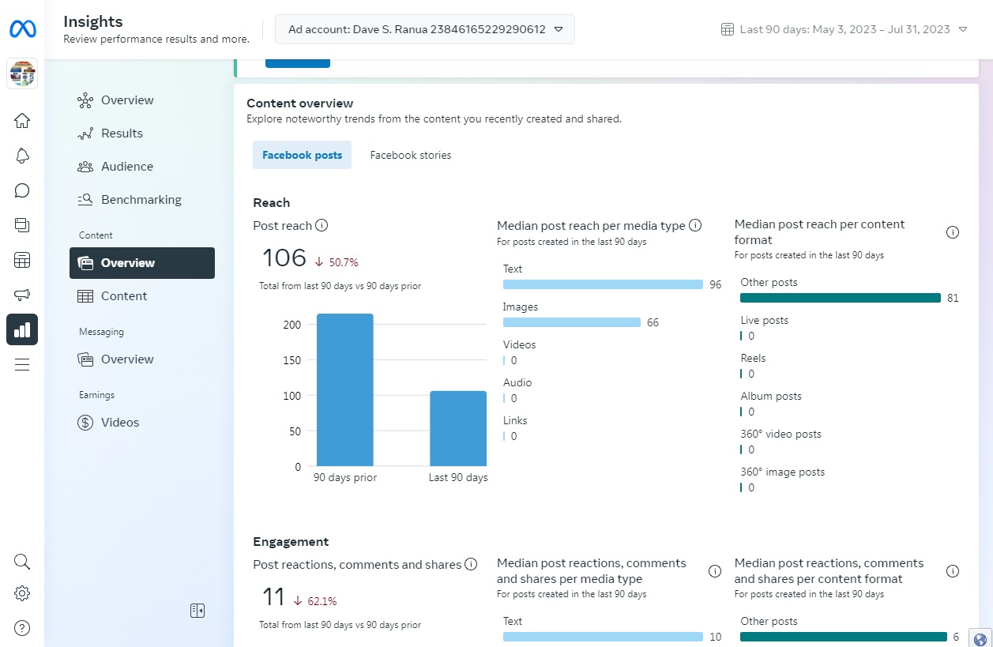The width and height of the screenshot is (993, 647).
Task: Click the 90 days prior chart bar
Action: [345, 389]
